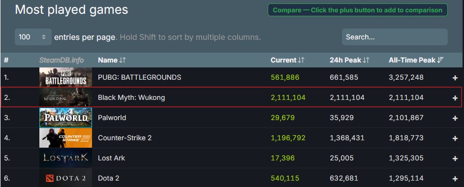
Task: Sort table by Name column
Action: [112, 60]
